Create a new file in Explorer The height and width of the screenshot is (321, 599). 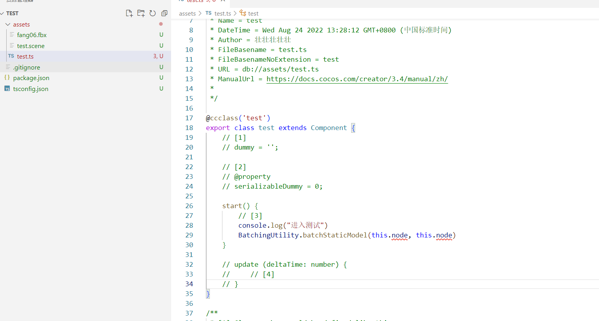pyautogui.click(x=129, y=13)
